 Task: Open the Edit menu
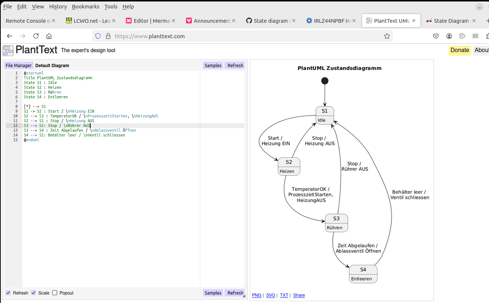[22, 7]
